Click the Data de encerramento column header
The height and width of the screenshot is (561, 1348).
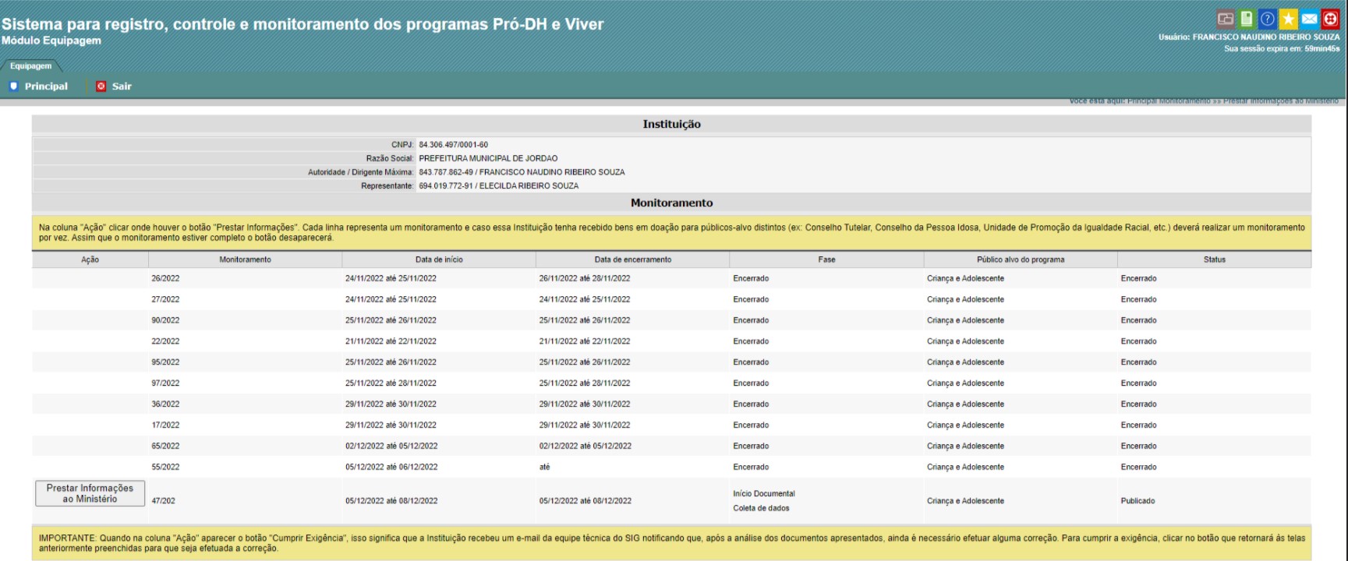(632, 259)
